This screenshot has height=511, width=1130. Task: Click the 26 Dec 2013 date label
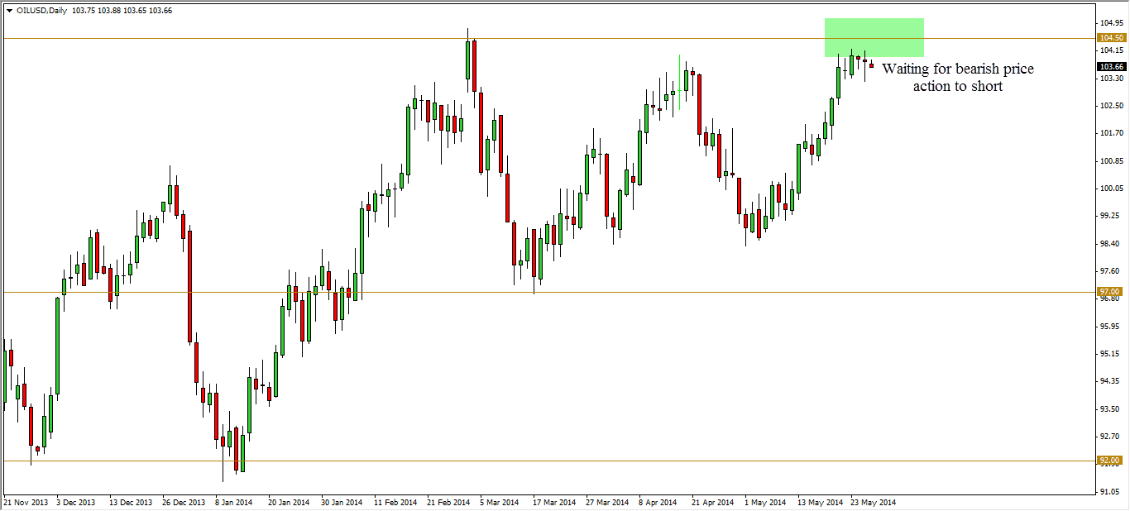coord(184,502)
